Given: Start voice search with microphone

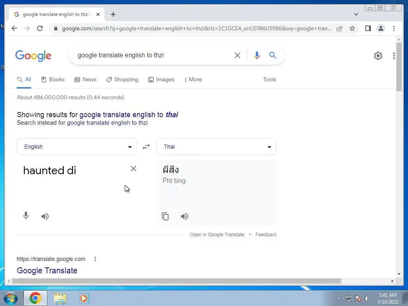Looking at the screenshot, I should (257, 55).
